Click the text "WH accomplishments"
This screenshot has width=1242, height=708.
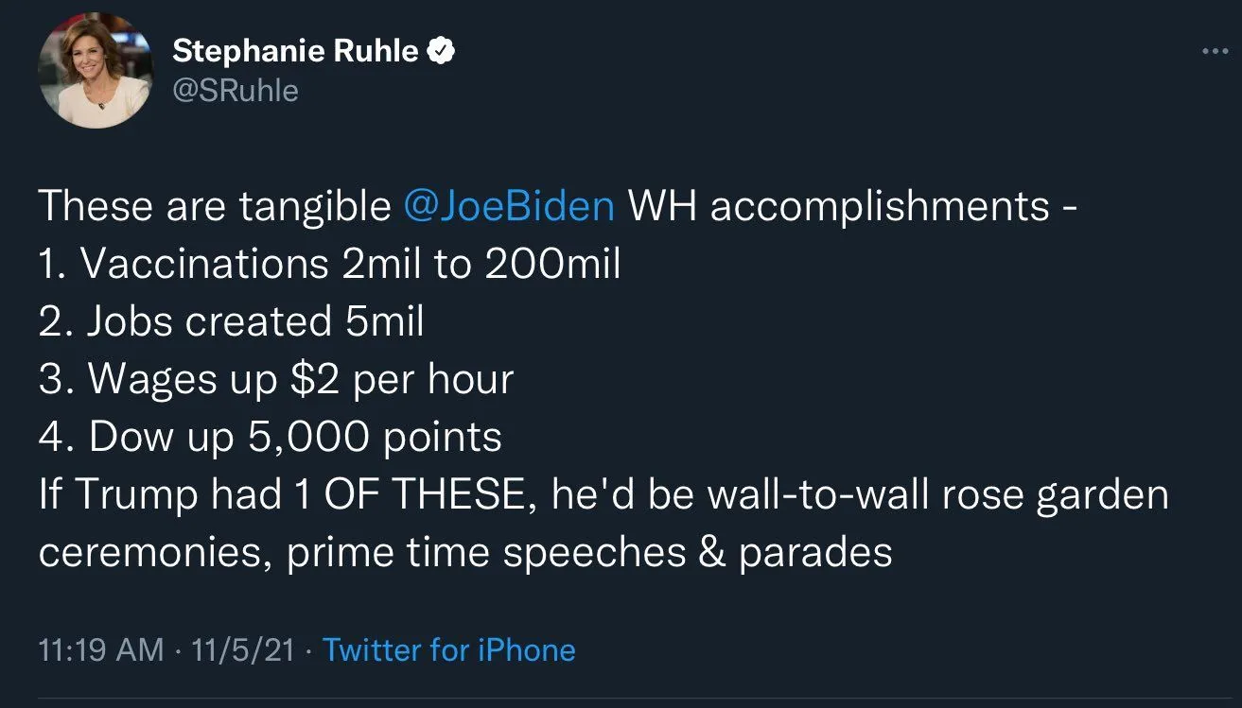(839, 206)
